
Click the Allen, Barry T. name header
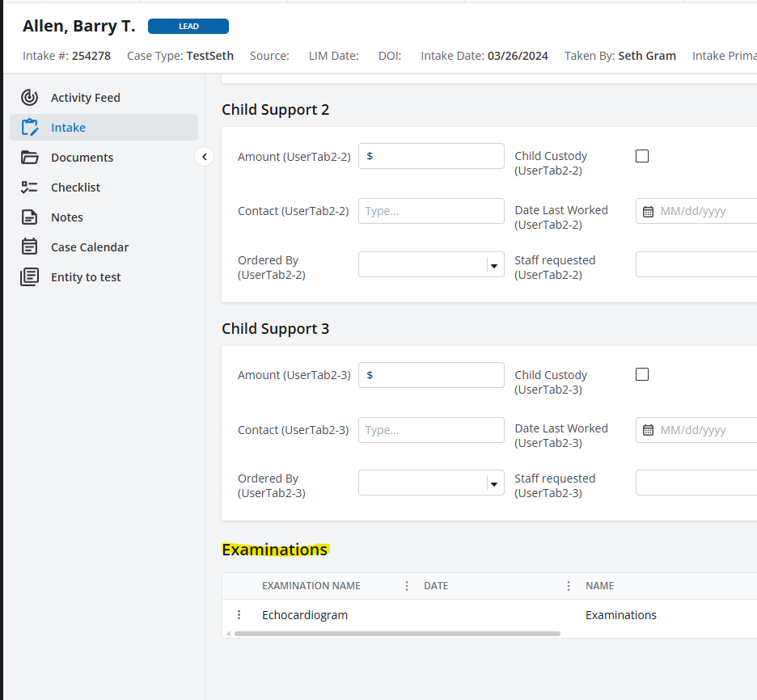[78, 26]
